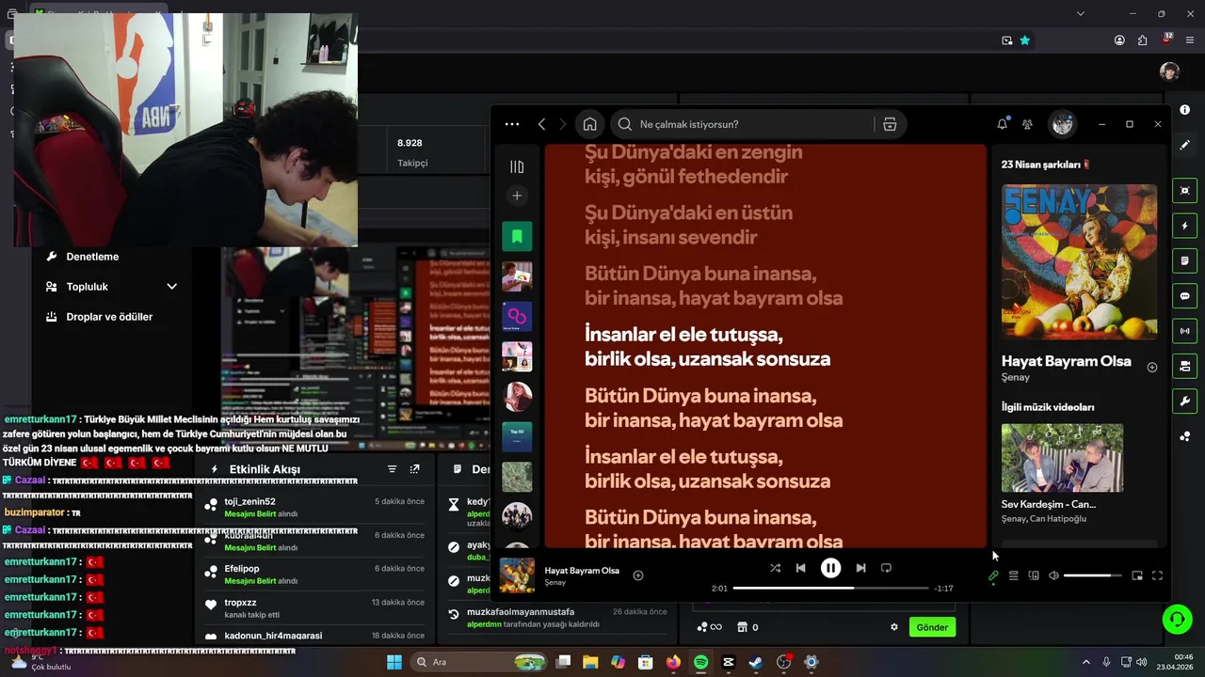Enter Spotify full screen mode
1205x677 pixels.
coord(1158,575)
